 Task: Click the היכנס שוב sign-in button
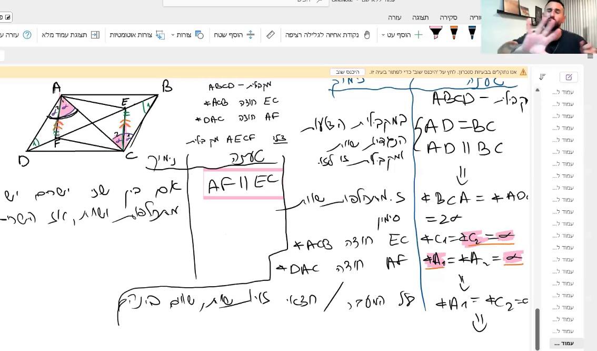click(x=347, y=72)
